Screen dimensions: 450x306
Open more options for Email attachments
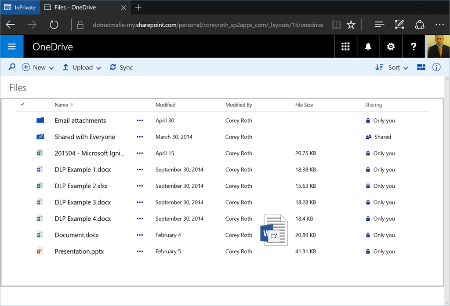tap(140, 120)
